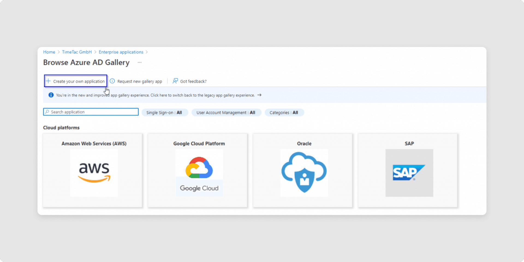Screen dimensions: 524x262
Task: Open the User Account Management filter
Action: [x=226, y=112]
